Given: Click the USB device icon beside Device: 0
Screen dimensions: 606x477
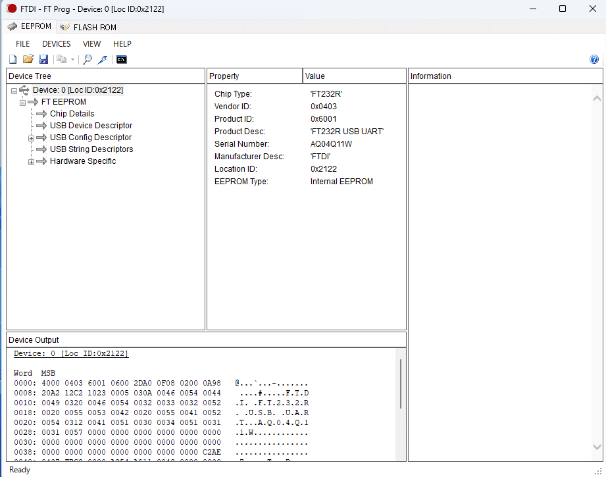Looking at the screenshot, I should [24, 90].
